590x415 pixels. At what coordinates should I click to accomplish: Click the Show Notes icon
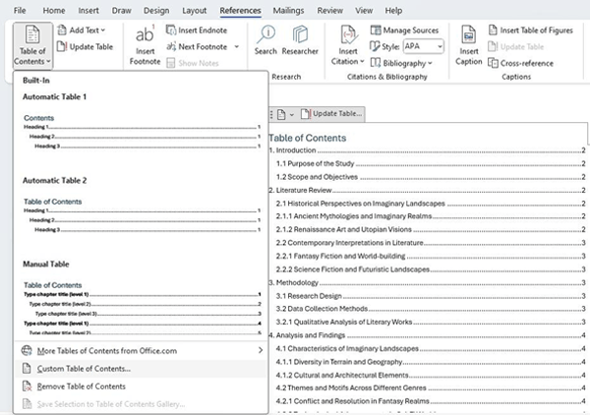click(171, 63)
